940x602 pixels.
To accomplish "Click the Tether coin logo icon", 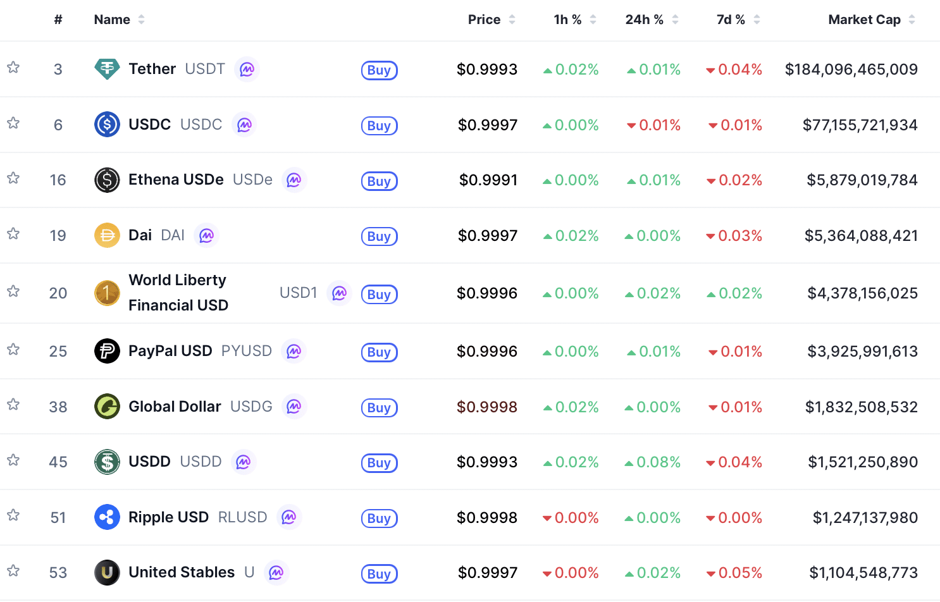I will [x=107, y=69].
